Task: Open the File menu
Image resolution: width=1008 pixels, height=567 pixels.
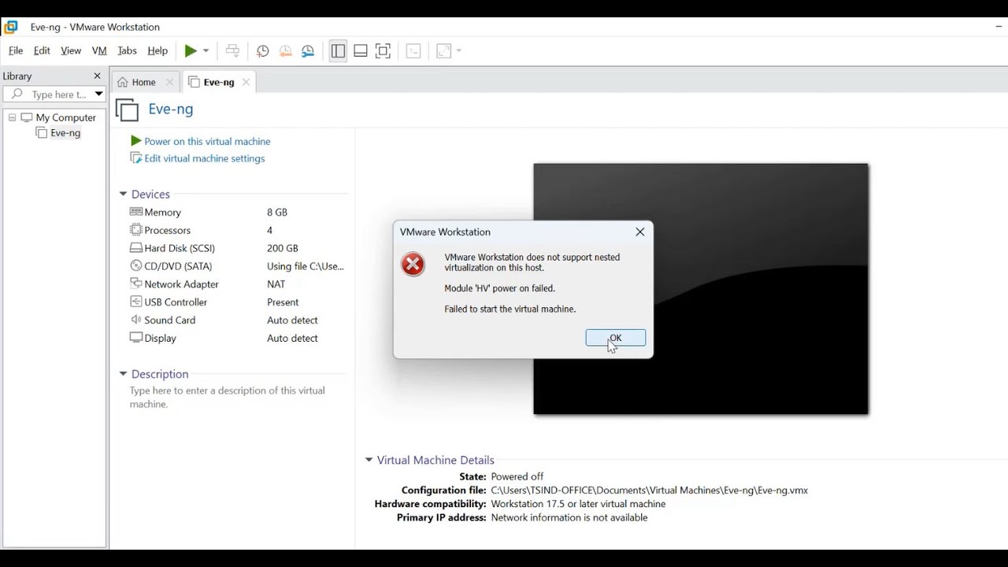Action: [x=16, y=50]
